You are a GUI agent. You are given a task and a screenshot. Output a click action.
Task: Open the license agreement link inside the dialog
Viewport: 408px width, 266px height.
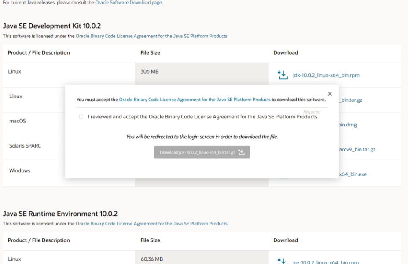(195, 100)
